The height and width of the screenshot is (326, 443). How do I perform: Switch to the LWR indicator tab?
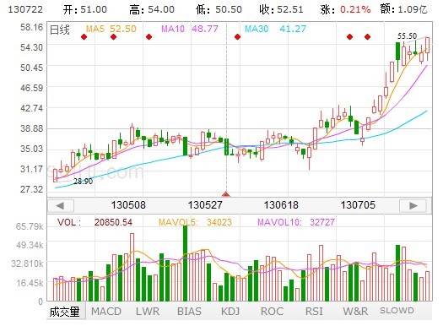pos(148,312)
